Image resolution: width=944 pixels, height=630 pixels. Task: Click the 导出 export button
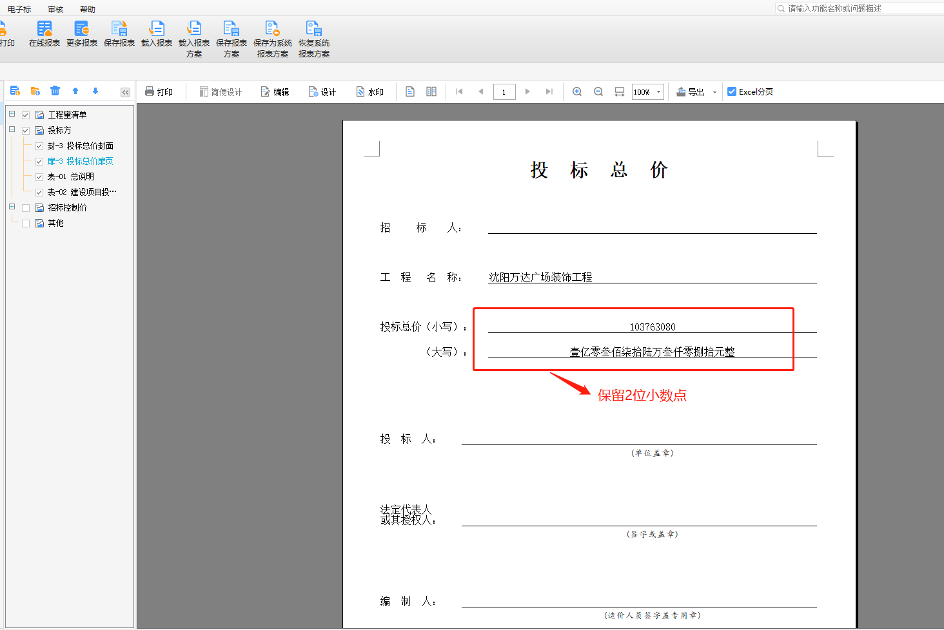click(690, 92)
